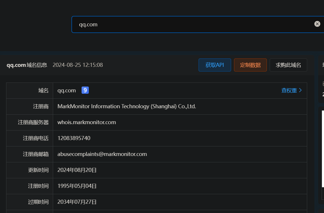Click the 获取API button

click(215, 65)
